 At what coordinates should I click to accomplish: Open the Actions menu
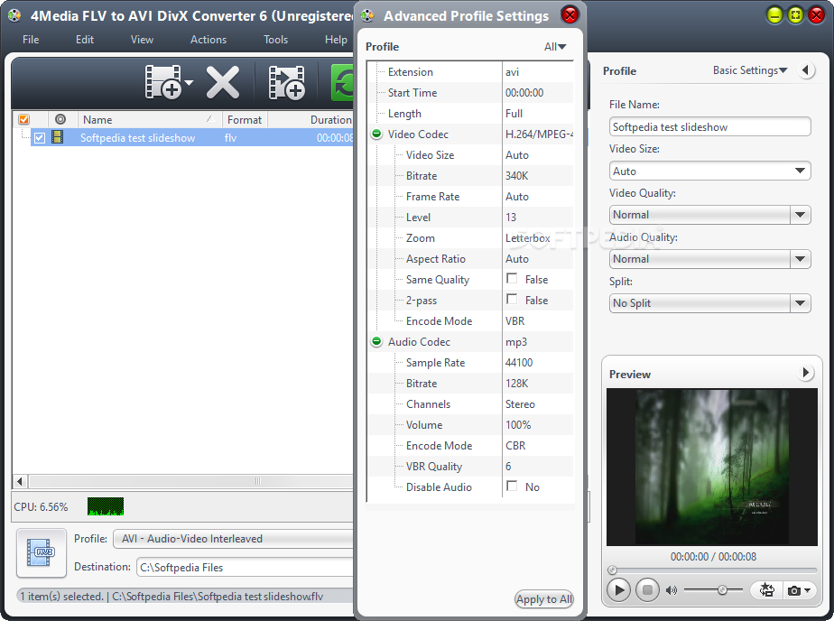click(x=208, y=40)
